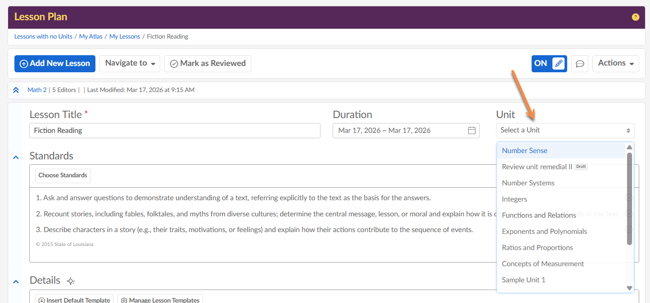Click the yellow help question mark icon
The height and width of the screenshot is (303, 650).
click(x=635, y=17)
